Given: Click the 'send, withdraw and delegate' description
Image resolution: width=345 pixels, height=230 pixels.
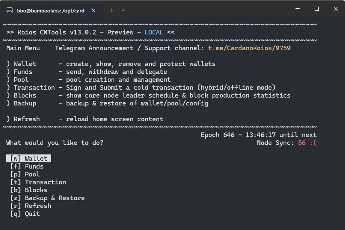Looking at the screenshot, I should [x=116, y=72].
